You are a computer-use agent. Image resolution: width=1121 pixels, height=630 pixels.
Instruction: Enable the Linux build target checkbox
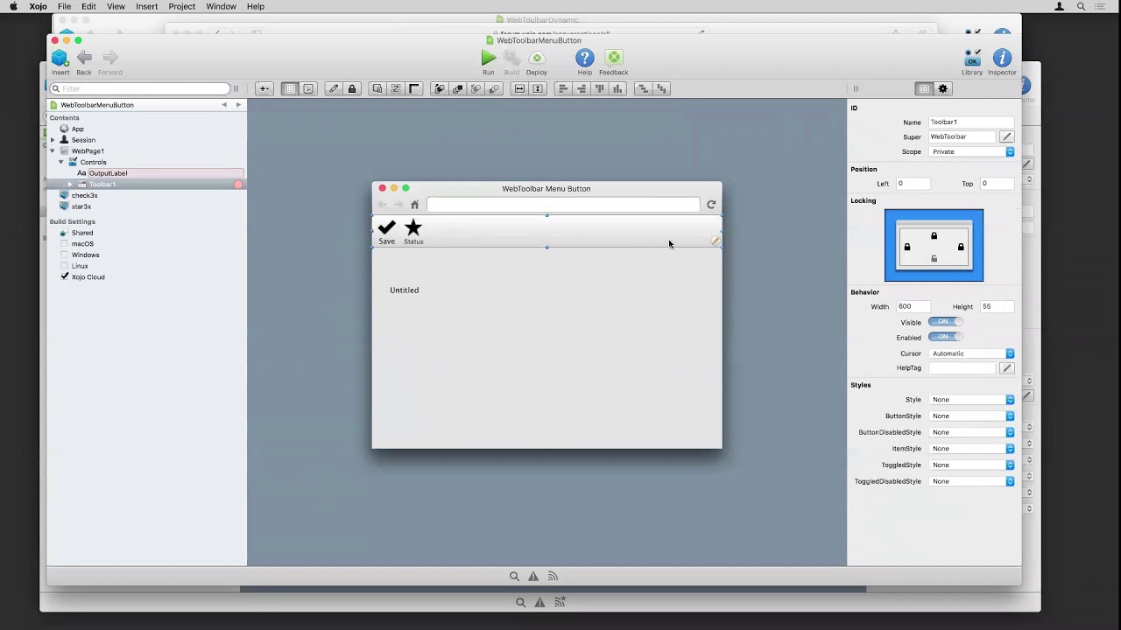[x=64, y=266]
